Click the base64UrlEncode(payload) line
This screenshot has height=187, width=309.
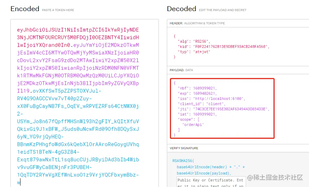tap(204, 173)
